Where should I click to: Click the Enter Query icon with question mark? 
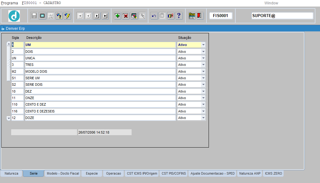pos(59,16)
